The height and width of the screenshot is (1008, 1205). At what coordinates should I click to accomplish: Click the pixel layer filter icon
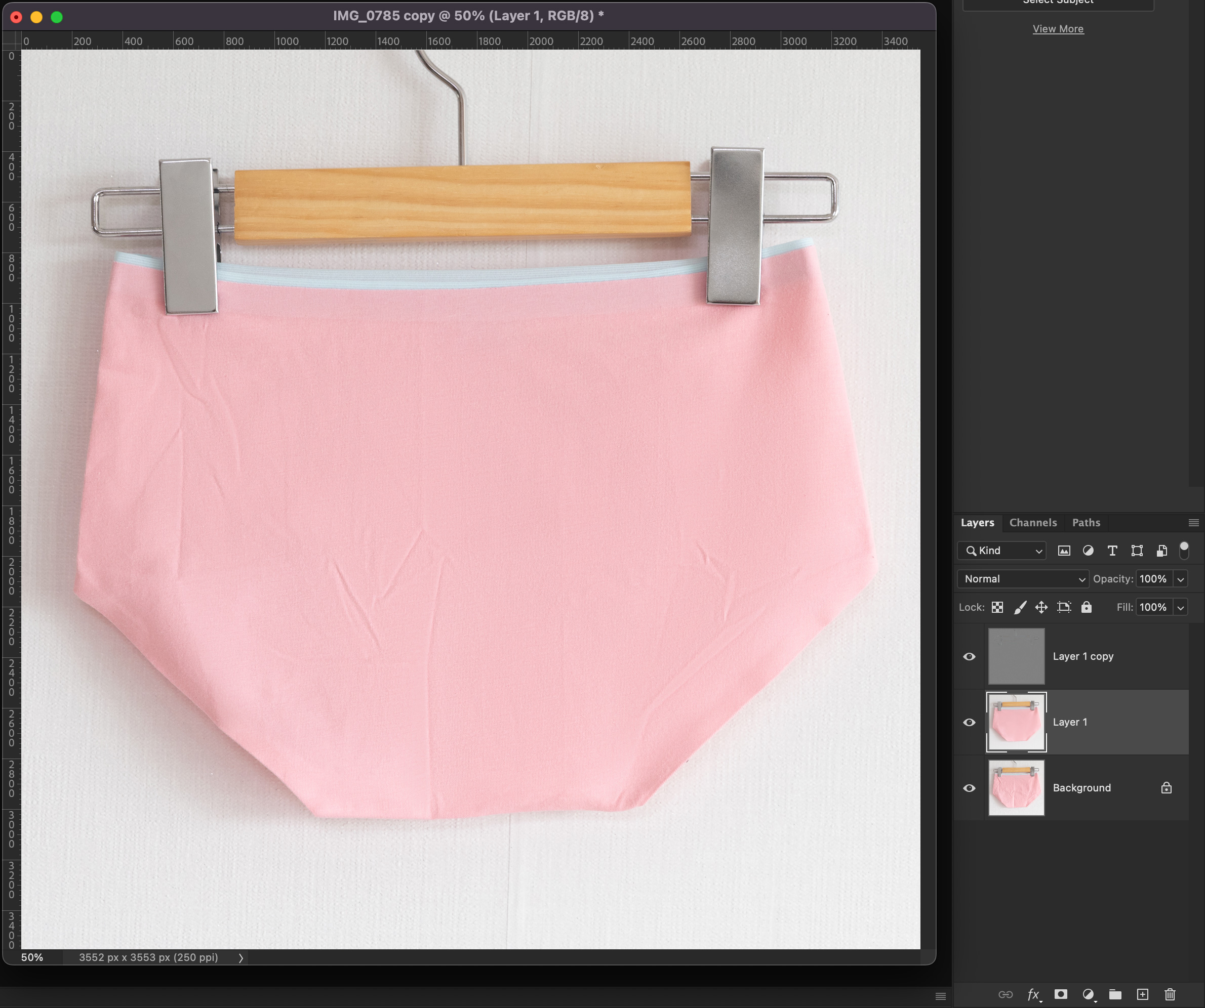pos(1064,551)
